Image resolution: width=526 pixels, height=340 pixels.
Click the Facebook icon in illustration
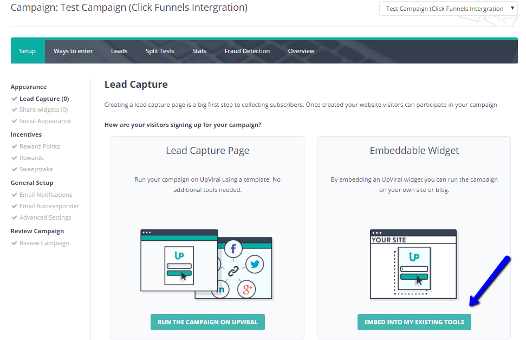(x=233, y=249)
